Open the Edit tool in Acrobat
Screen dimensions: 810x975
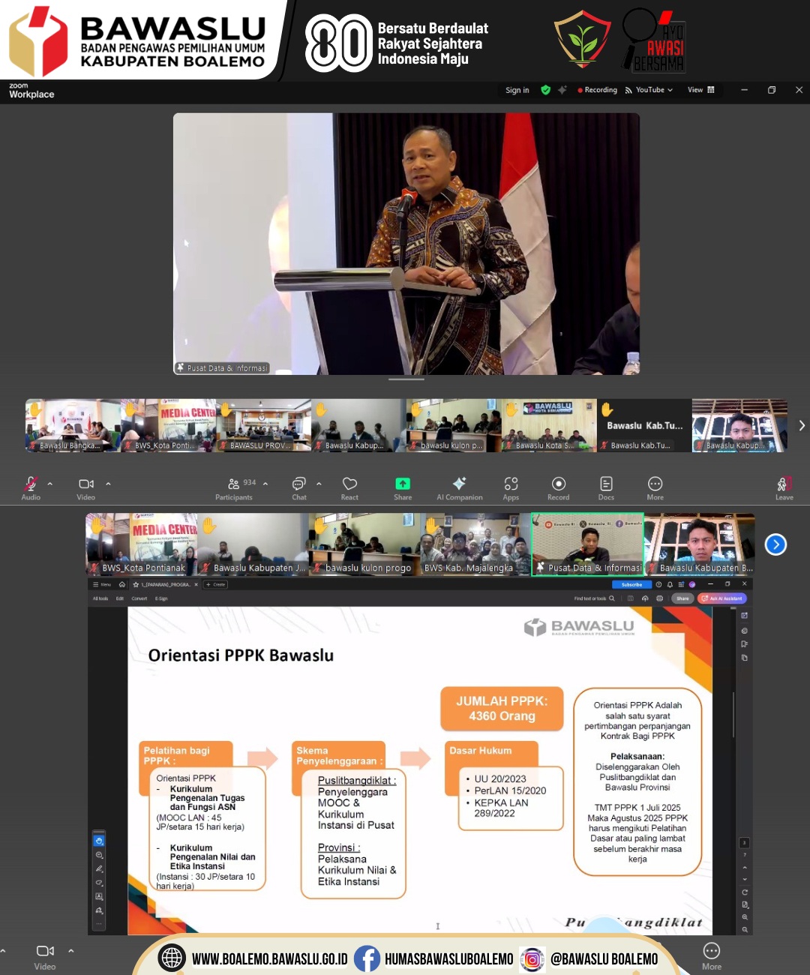[x=120, y=598]
